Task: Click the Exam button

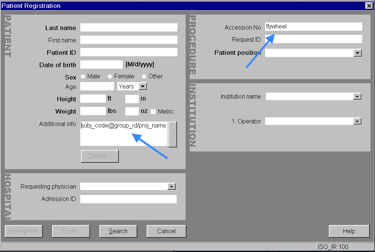Action: pos(71,231)
